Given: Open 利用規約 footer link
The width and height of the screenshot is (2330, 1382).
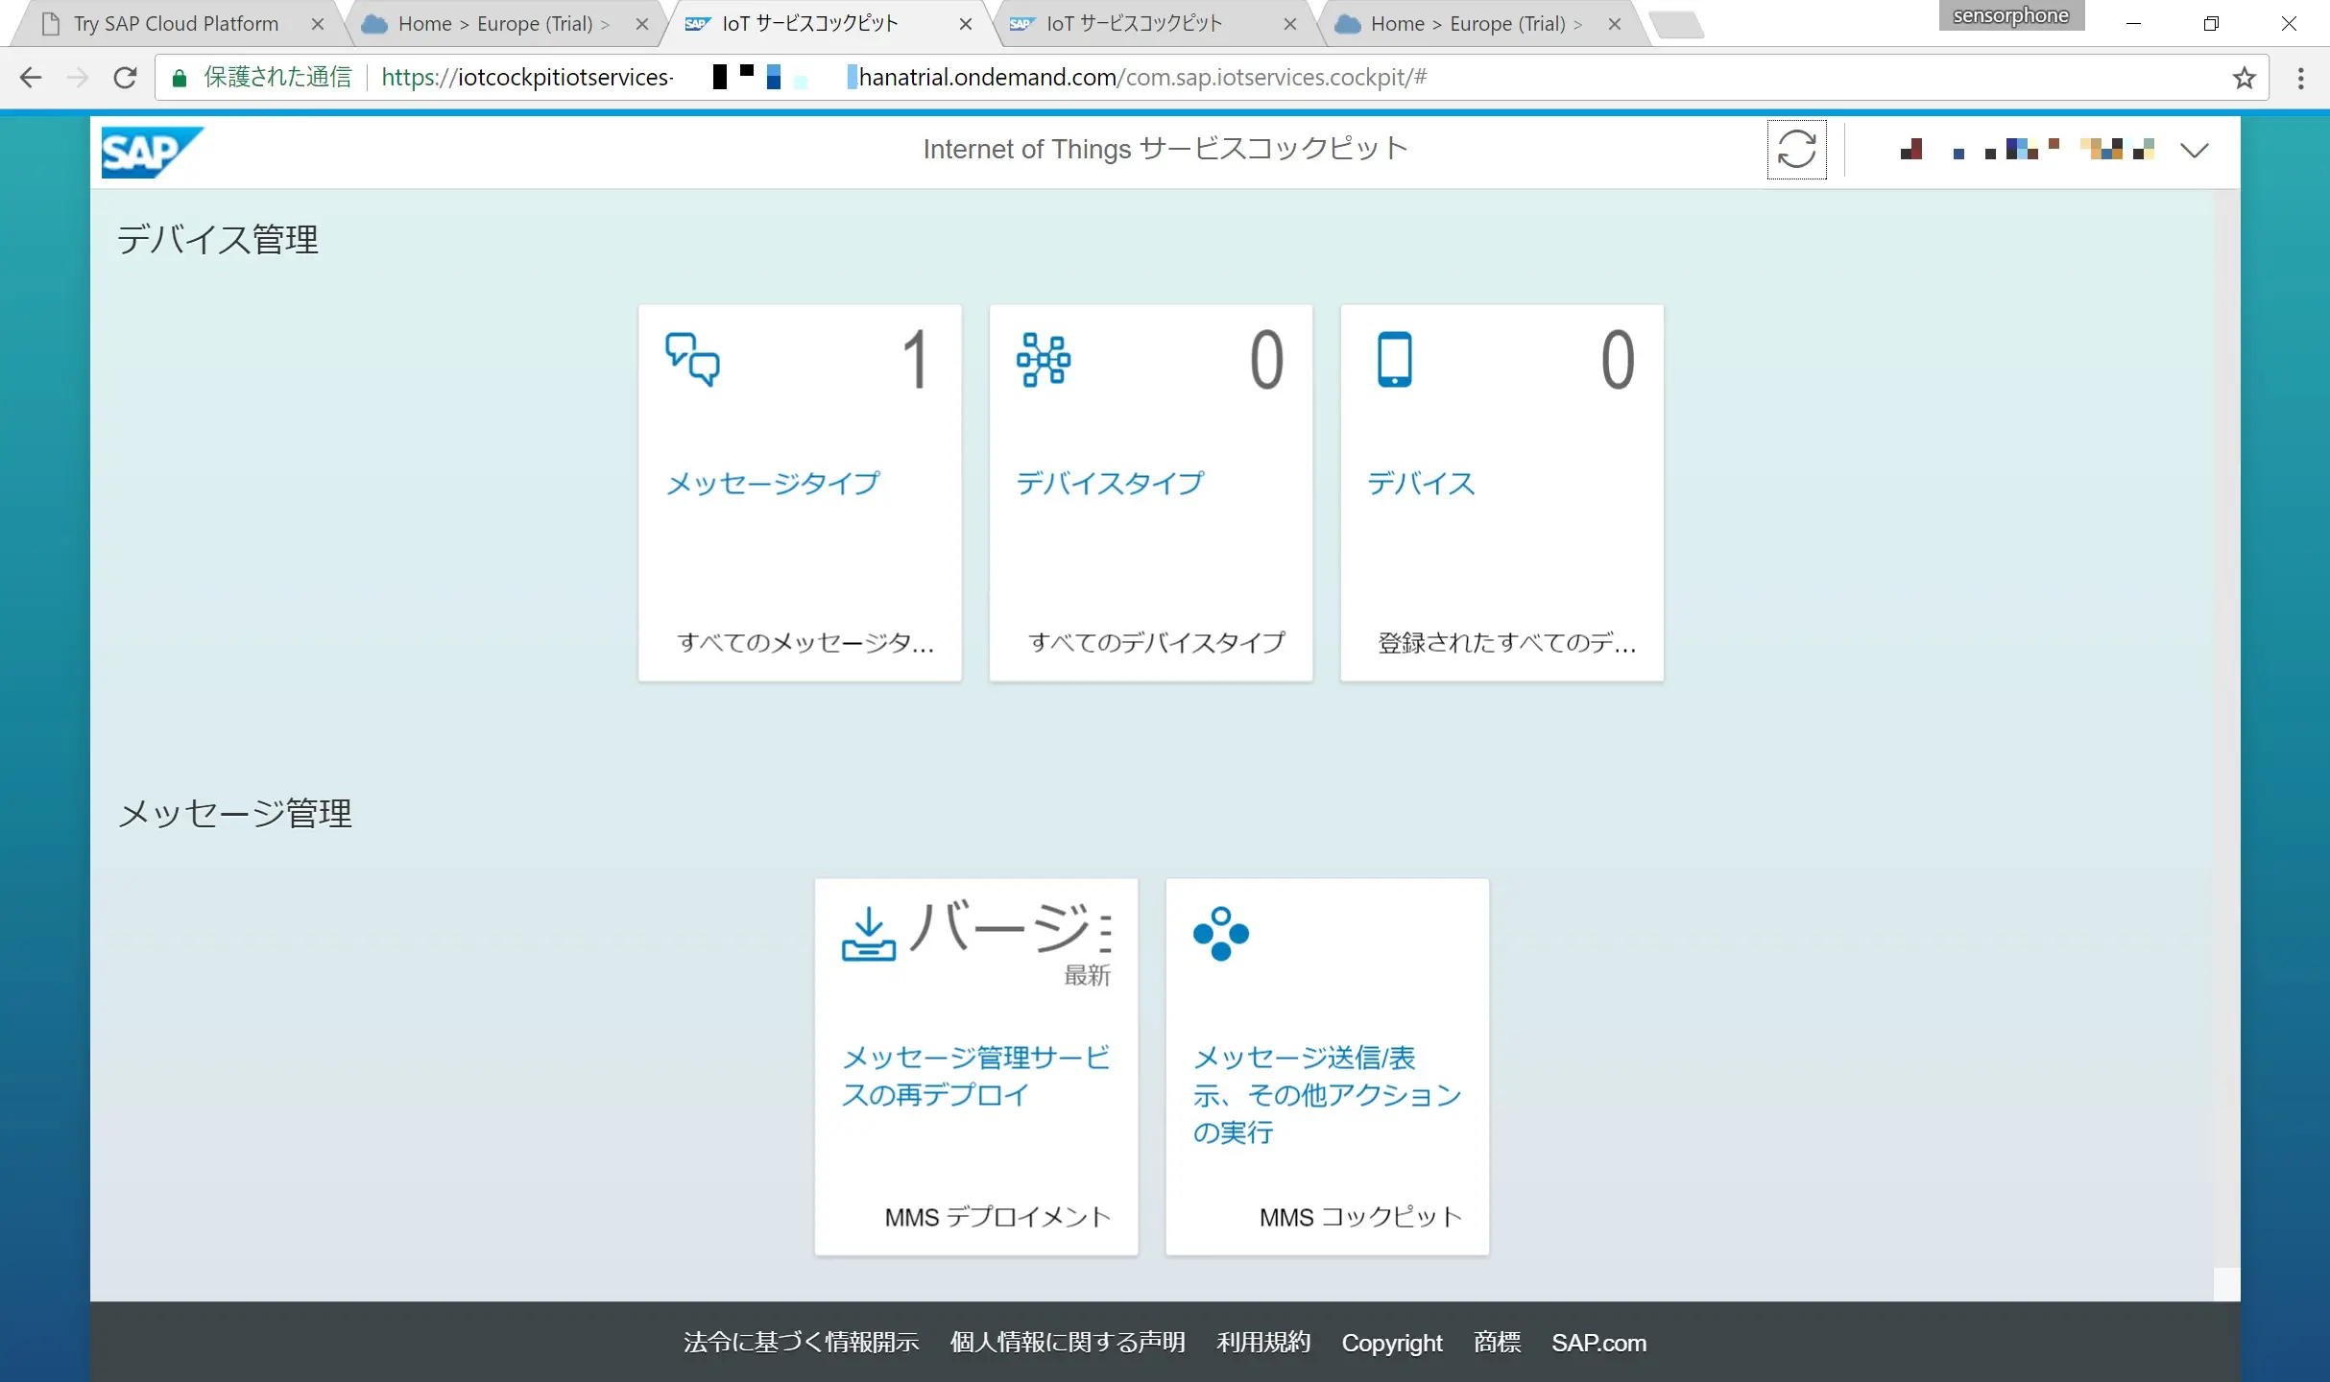Looking at the screenshot, I should pos(1263,1342).
